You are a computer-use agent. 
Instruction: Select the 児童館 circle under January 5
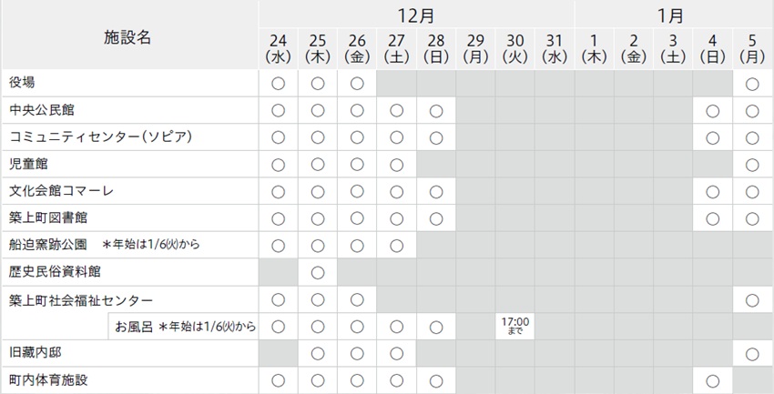(752, 165)
